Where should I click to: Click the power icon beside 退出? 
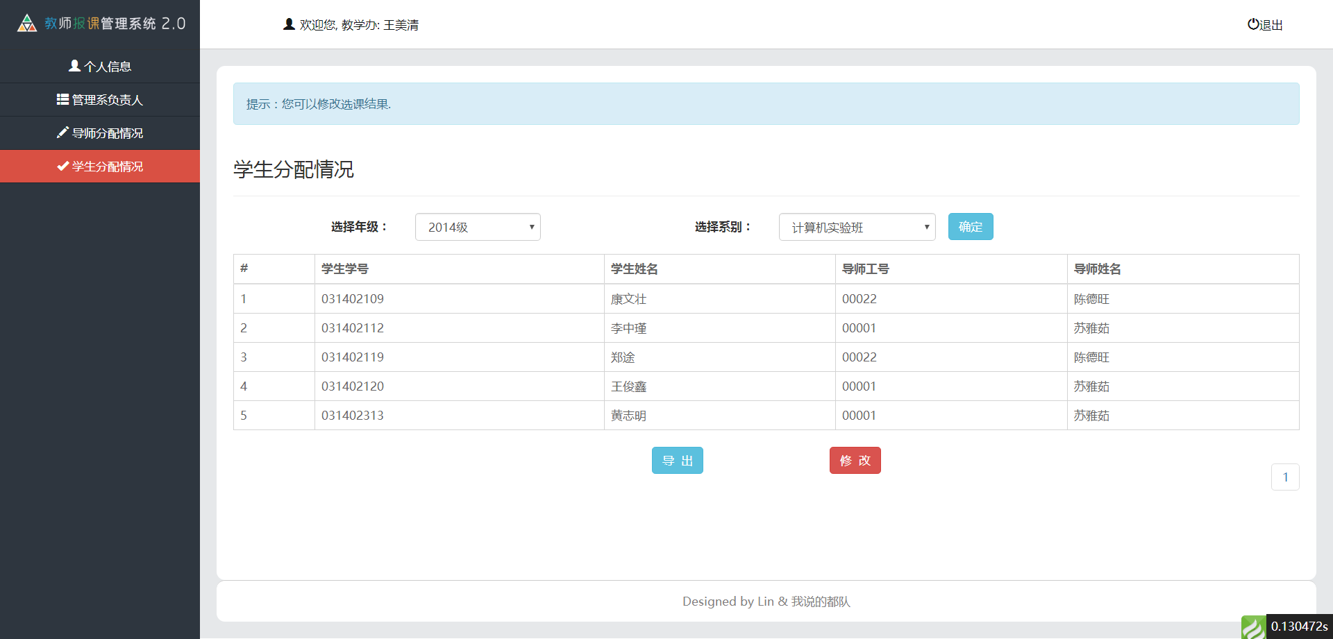pos(1253,24)
